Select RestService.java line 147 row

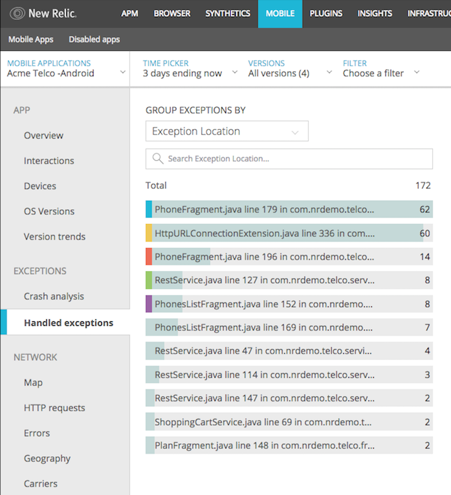(289, 398)
